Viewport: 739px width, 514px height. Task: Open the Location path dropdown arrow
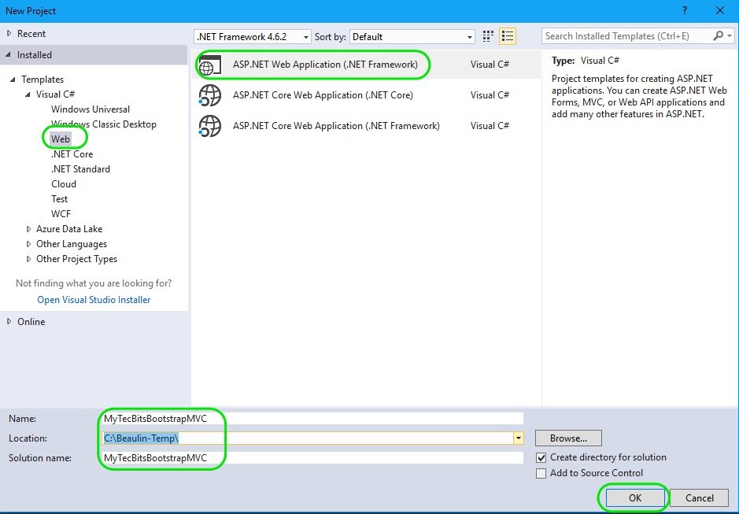(518, 438)
